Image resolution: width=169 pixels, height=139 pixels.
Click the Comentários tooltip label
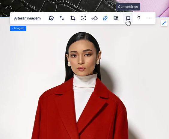pos(128,7)
